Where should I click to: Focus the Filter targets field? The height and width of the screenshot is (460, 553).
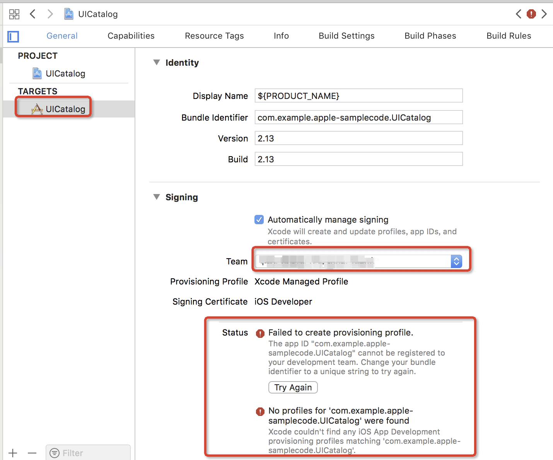88,453
